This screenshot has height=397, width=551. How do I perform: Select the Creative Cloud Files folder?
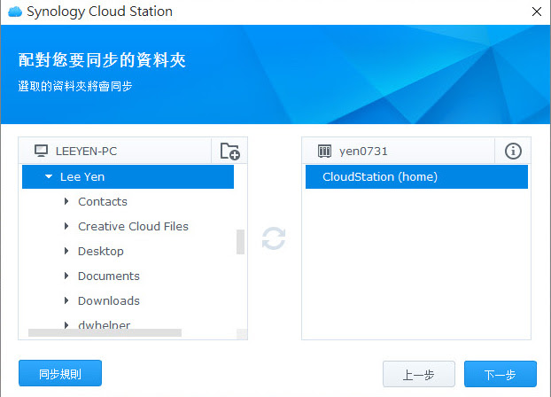coord(133,226)
